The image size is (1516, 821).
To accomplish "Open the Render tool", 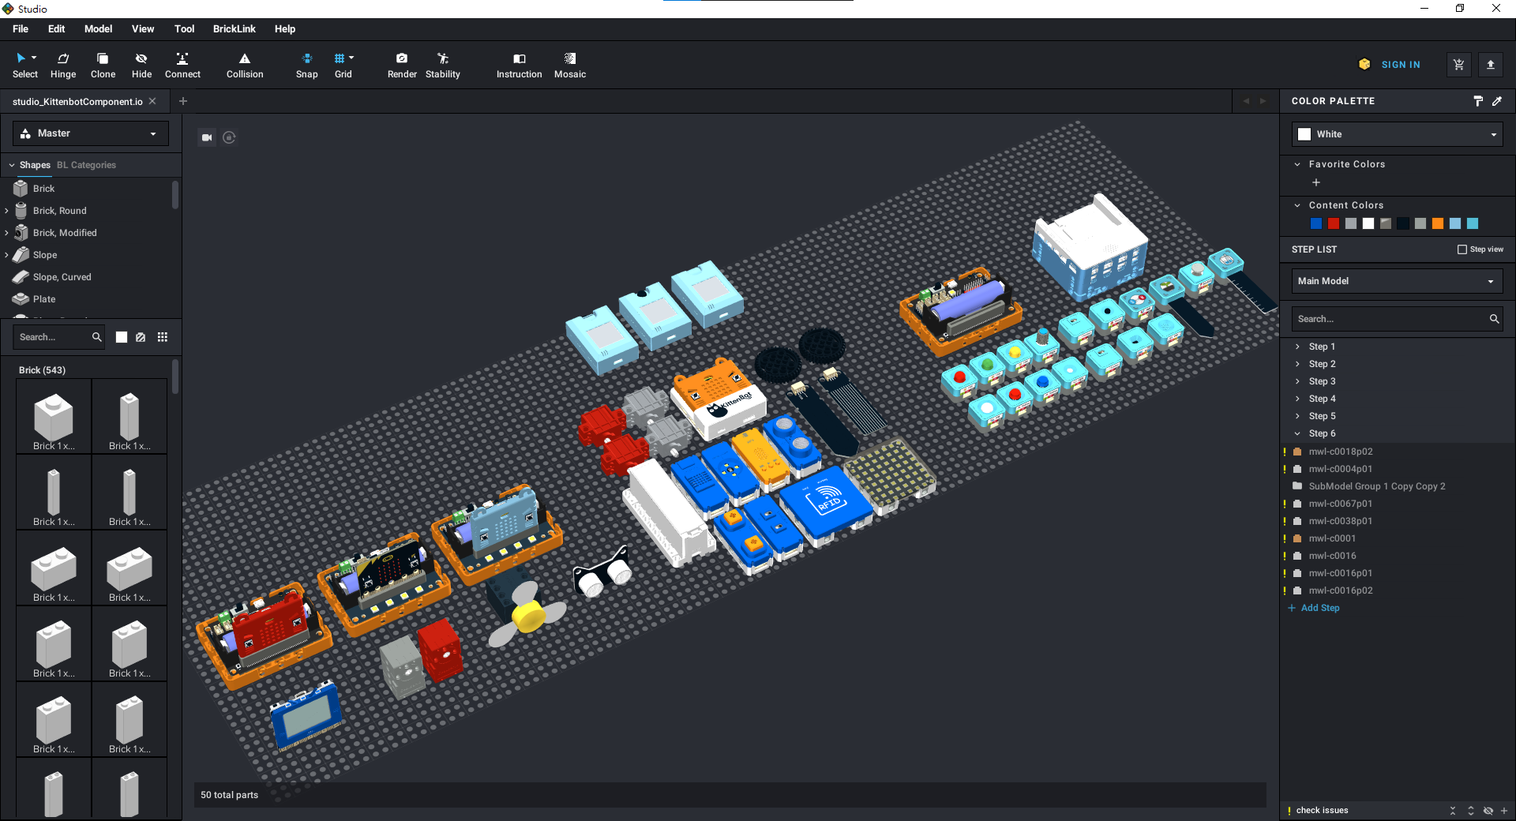I will tap(402, 65).
